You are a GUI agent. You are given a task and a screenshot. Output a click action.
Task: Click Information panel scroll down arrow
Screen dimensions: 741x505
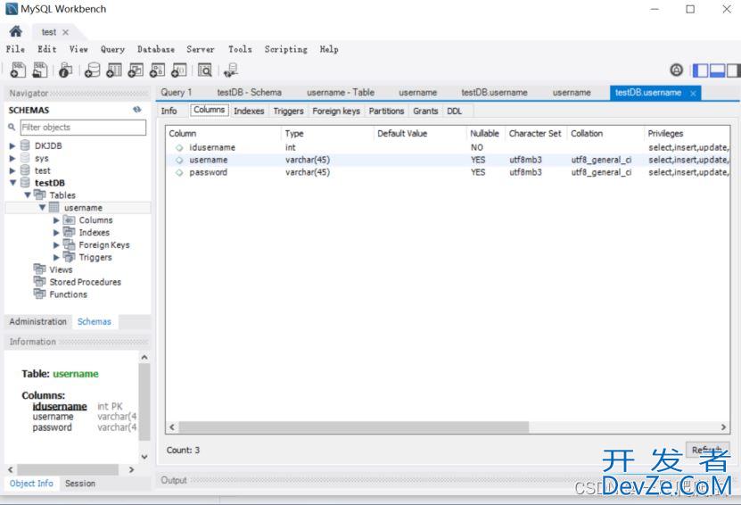(144, 457)
